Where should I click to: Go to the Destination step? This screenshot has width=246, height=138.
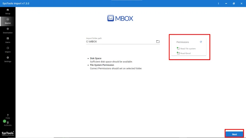pyautogui.click(x=8, y=31)
